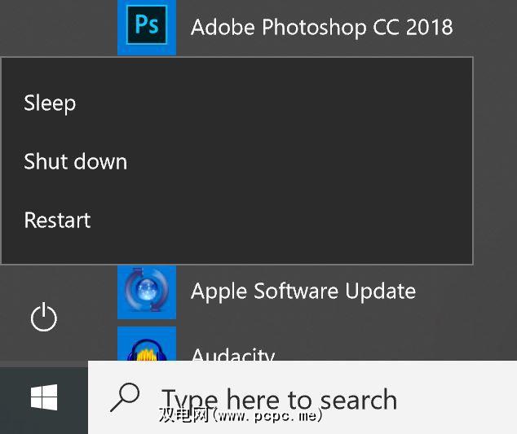Open the Windows Start button

point(43,398)
